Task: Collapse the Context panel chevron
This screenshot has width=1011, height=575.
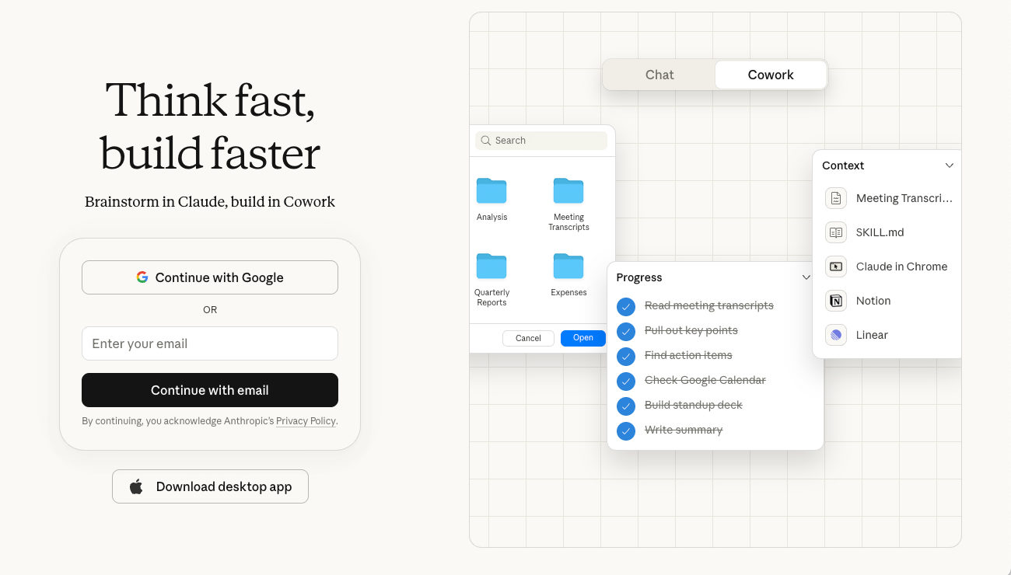Action: pyautogui.click(x=950, y=166)
